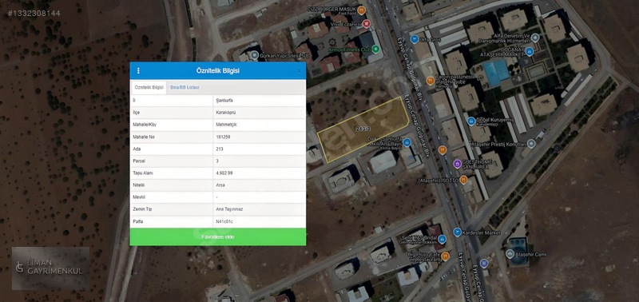Click the Urfa Gros shopping pin
The height and width of the screenshot is (302, 639).
[x=414, y=39]
